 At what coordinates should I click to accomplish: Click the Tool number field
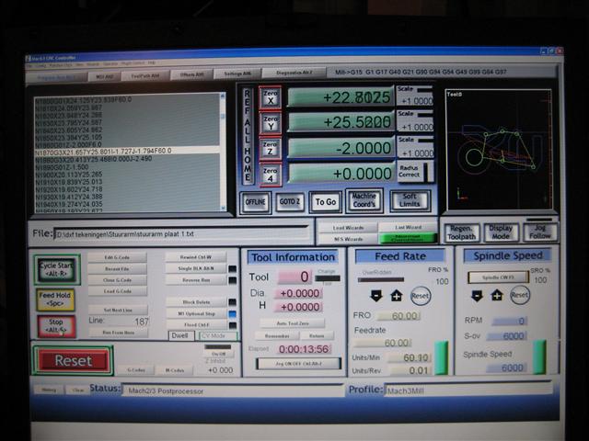tap(294, 277)
